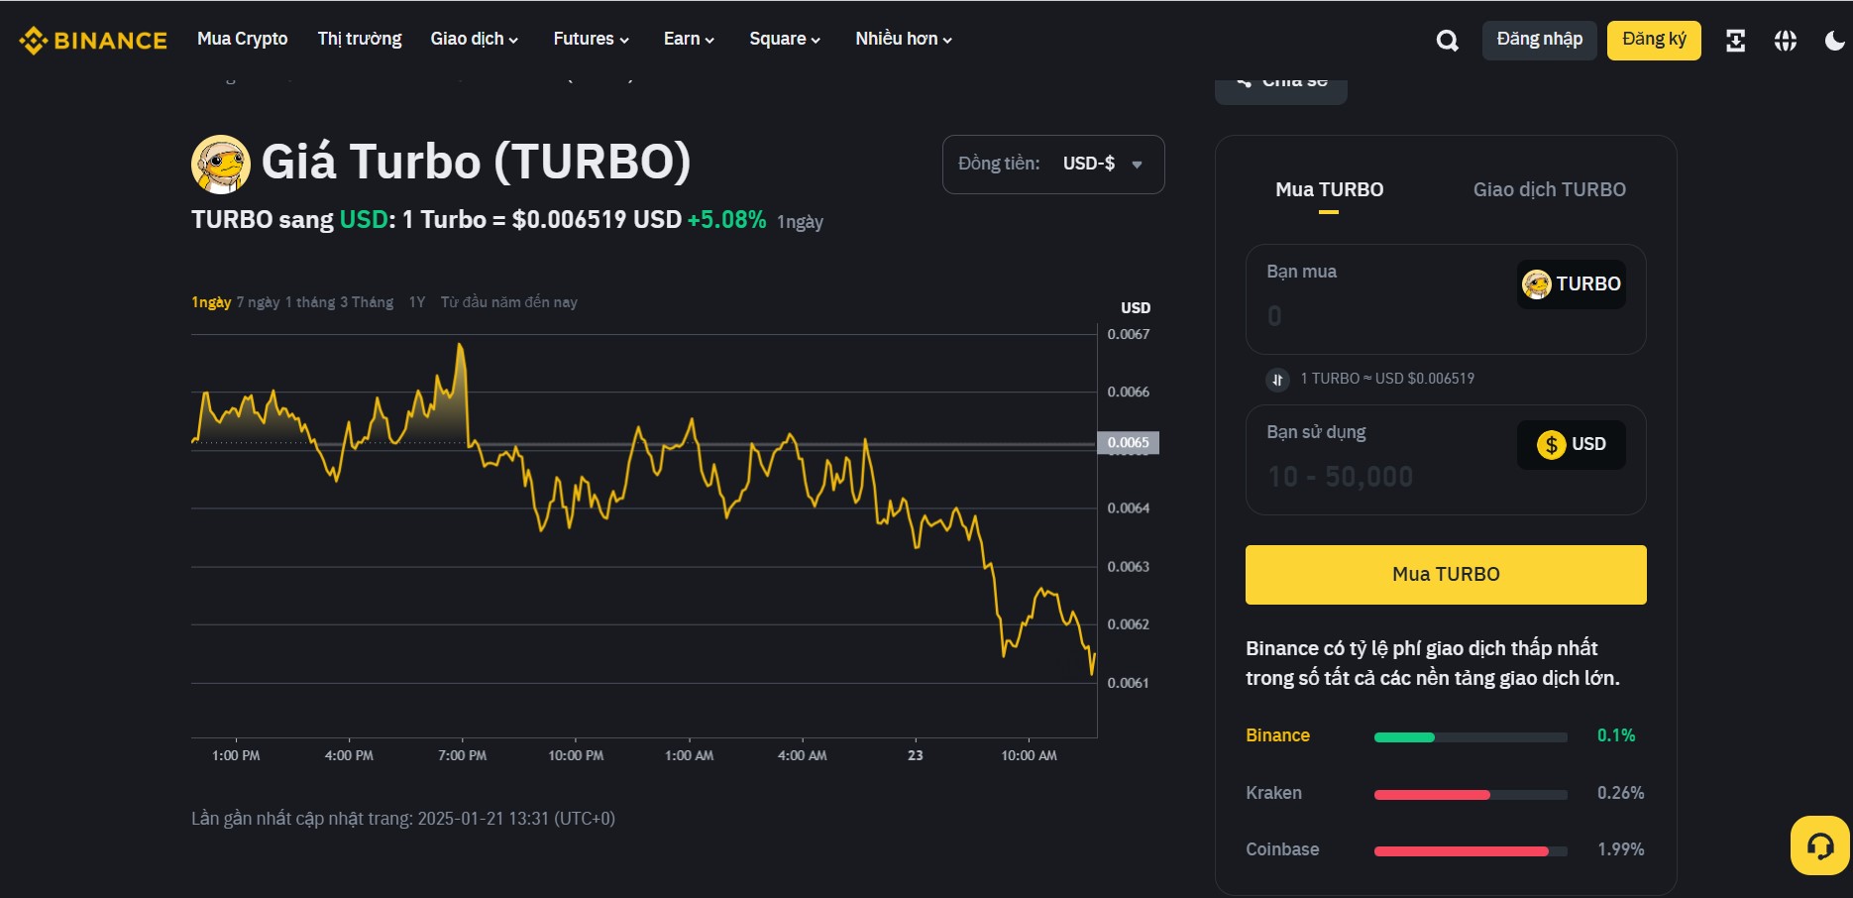1853x898 pixels.
Task: Select the 1ngày chart range
Action: tap(211, 302)
